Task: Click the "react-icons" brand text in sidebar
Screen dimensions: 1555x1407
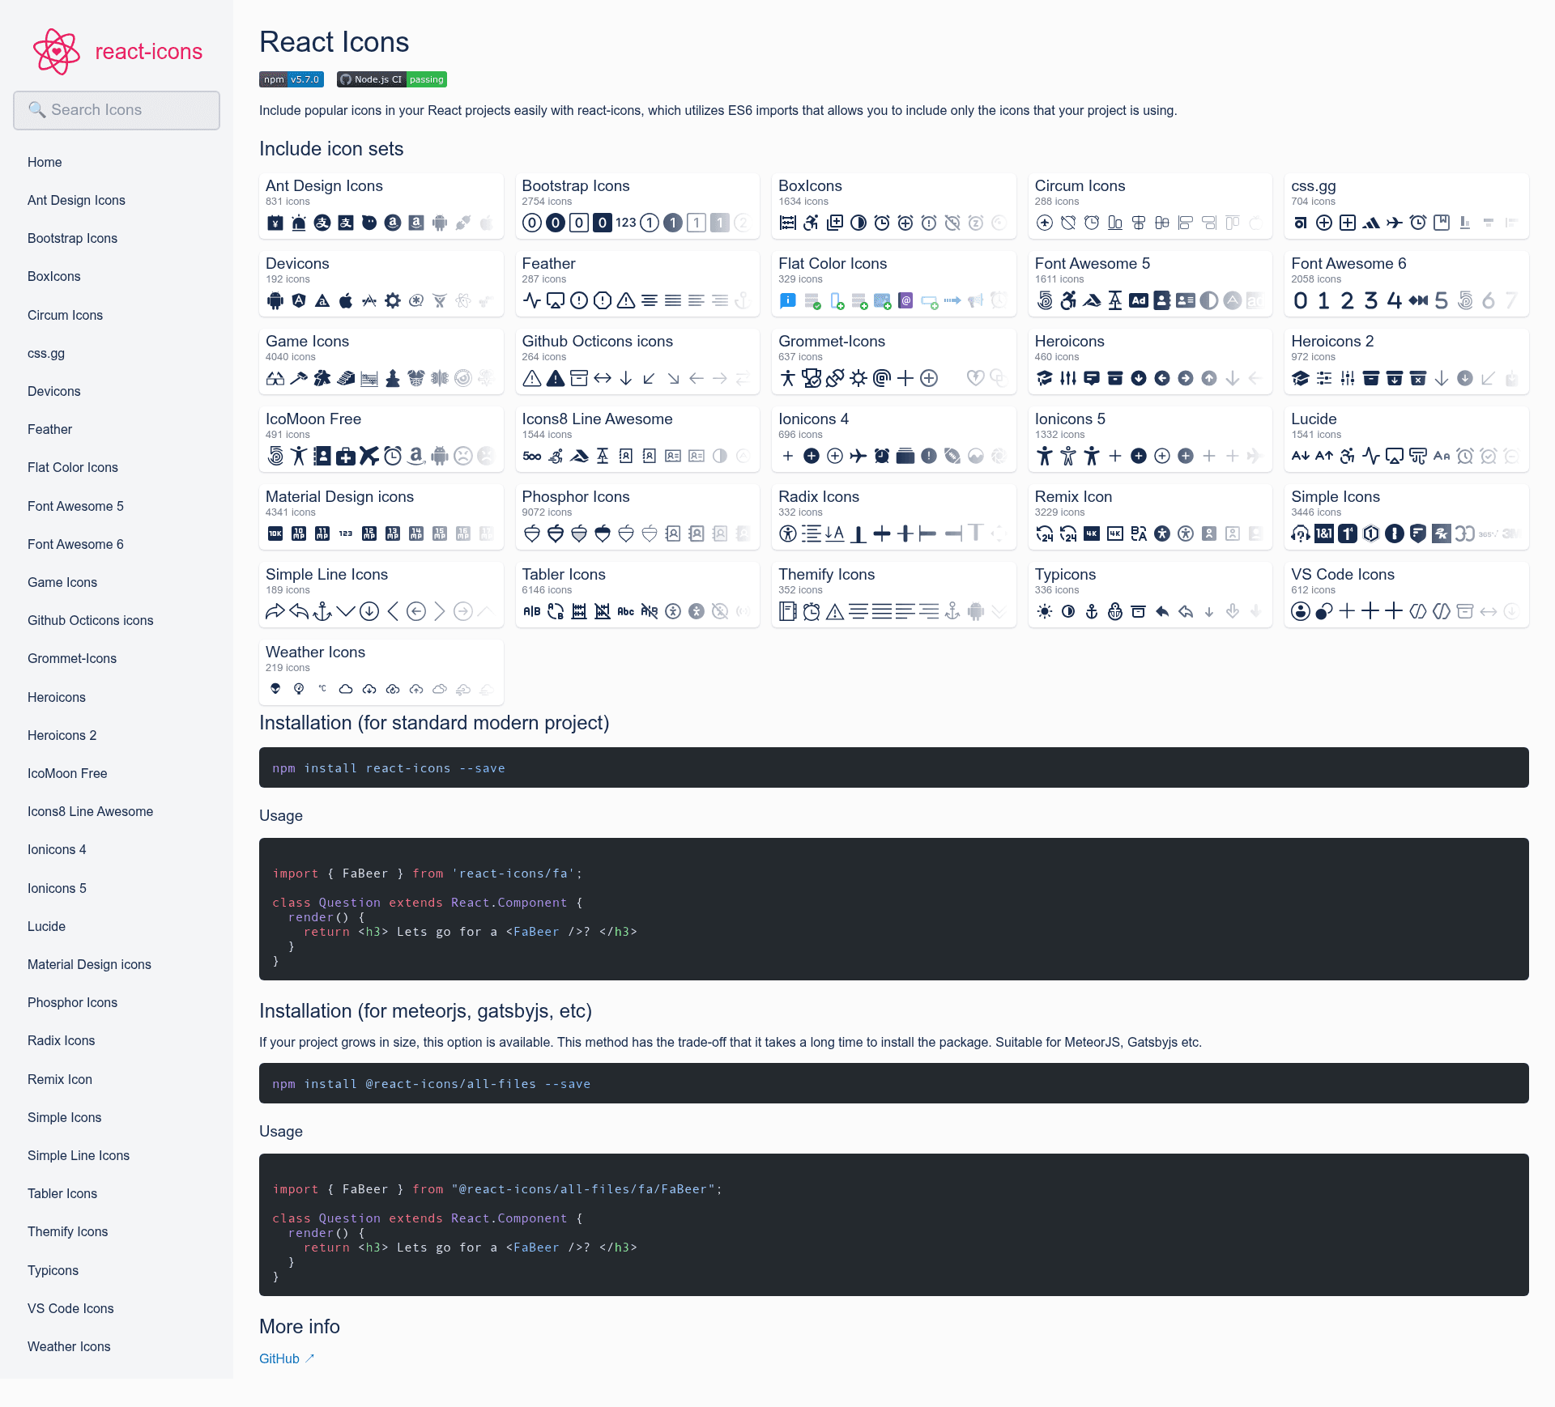Action: click(149, 51)
